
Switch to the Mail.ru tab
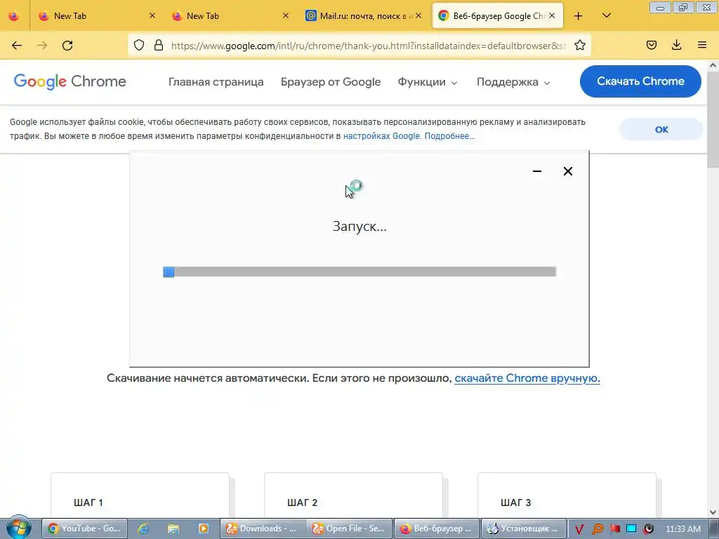(x=362, y=16)
